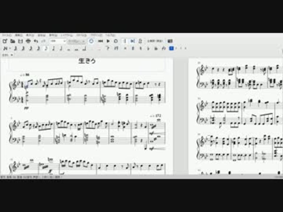This screenshot has height=212, width=283.
Task: Switch to voice 1 (blue button)
Action: pos(172,48)
